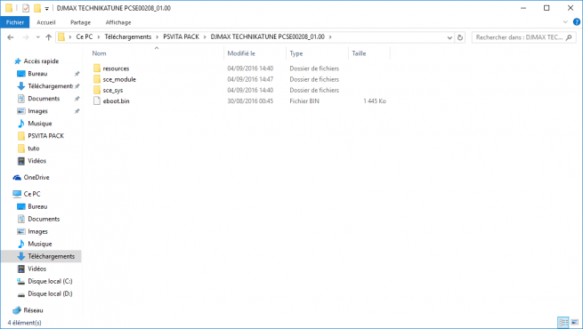Switch to large thumbnails view icon
Viewport: 583px width, 329px height.
tap(574, 322)
